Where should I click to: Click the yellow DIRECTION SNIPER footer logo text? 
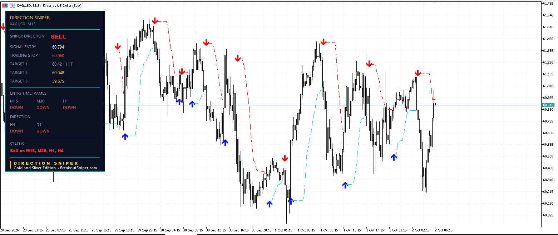[x=46, y=163]
